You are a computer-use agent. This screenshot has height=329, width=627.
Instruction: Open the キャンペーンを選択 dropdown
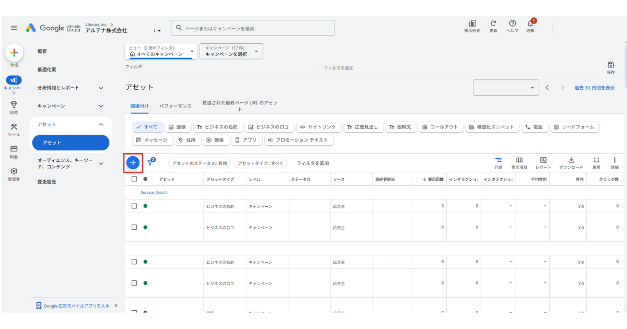[x=231, y=51]
